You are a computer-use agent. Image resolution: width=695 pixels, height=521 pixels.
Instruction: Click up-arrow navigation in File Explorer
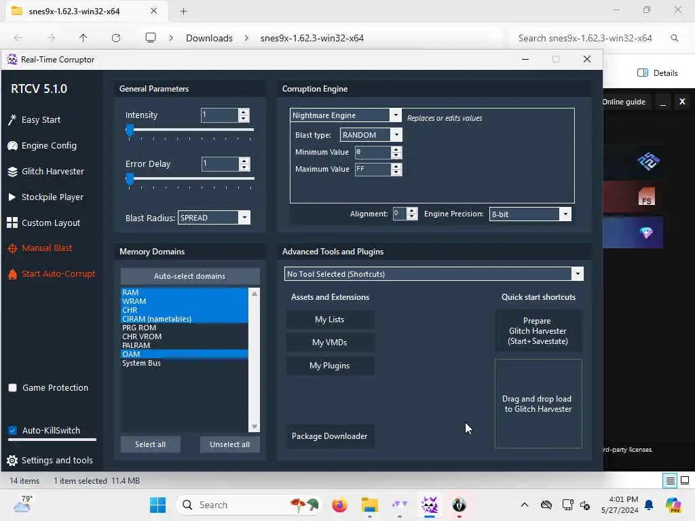[83, 38]
